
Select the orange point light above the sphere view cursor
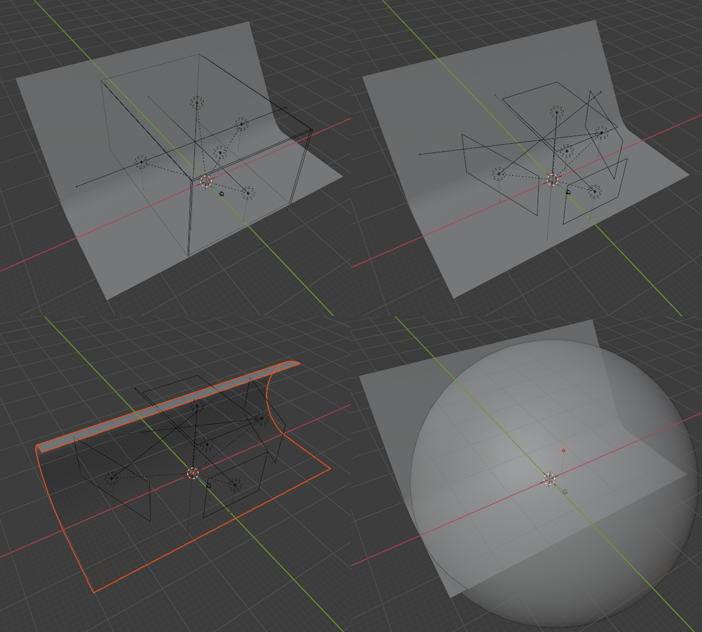(x=564, y=450)
